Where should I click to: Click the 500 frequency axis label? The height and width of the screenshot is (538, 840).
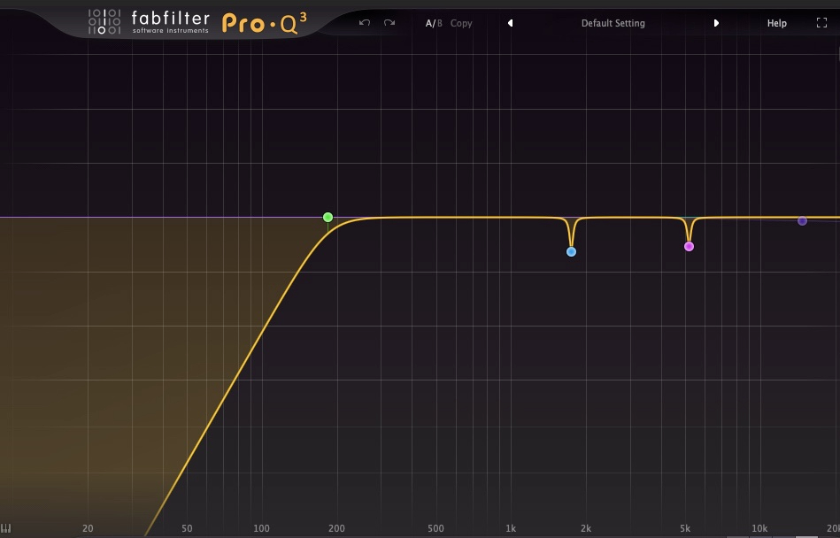tap(435, 528)
